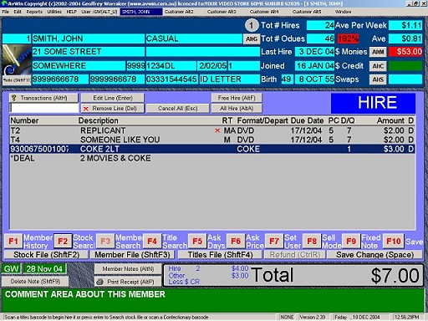This screenshot has height=321, width=428.
Task: Click the F10 Save key icon
Action: pos(393,242)
